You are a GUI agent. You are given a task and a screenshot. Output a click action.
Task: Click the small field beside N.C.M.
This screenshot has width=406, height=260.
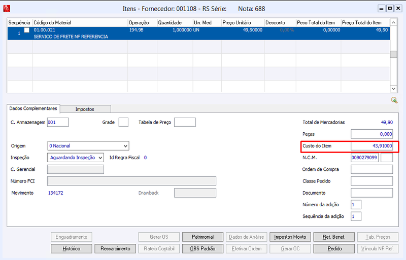coord(387,158)
